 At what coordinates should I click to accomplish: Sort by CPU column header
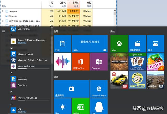point(48,4)
